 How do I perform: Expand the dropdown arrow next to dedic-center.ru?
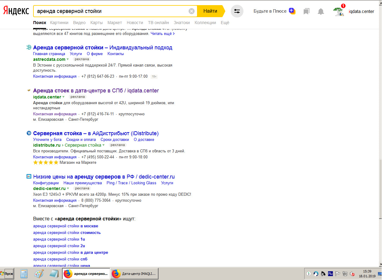coord(68,188)
